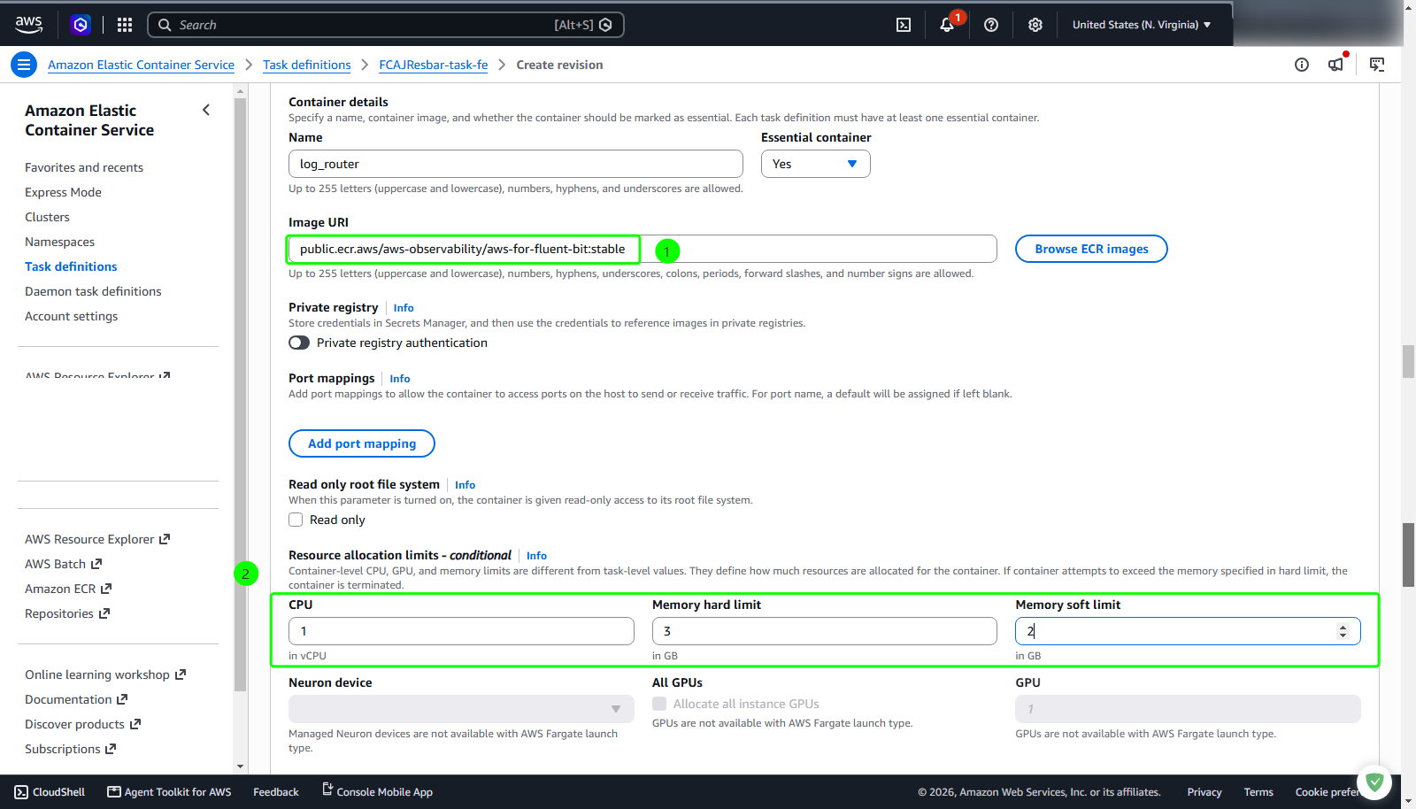Click Browse ECR images button
1416x809 pixels.
click(1091, 249)
